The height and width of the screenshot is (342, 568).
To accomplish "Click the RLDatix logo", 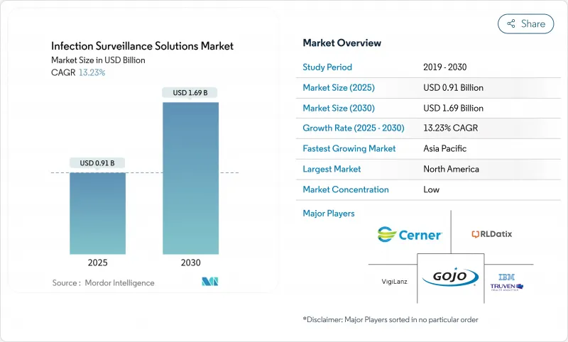I will (491, 233).
